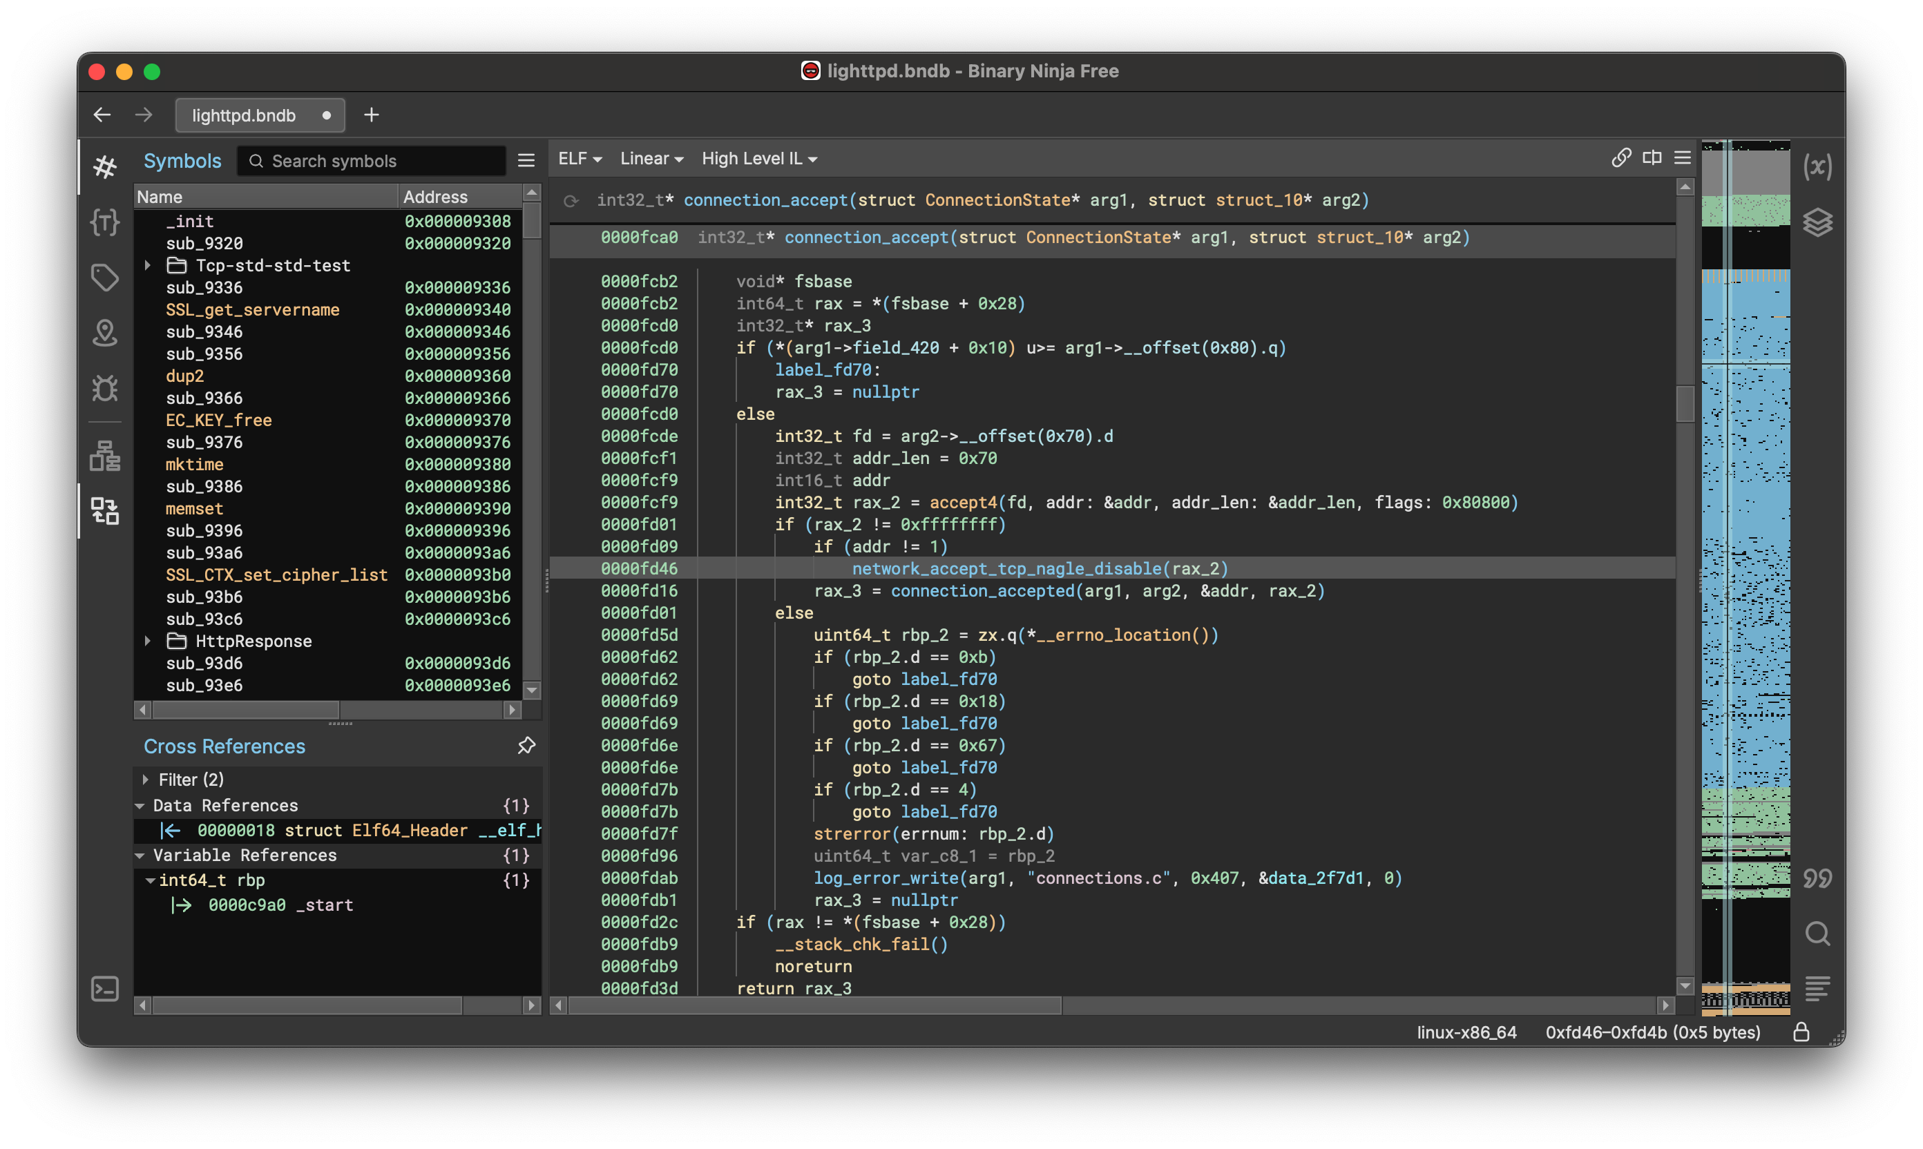Viewport: 1923px width, 1149px height.
Task: Toggle the sync link icon
Action: [x=1621, y=158]
